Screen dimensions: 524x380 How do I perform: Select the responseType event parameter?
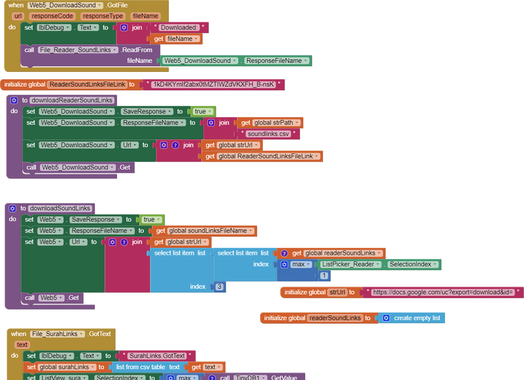pos(103,16)
